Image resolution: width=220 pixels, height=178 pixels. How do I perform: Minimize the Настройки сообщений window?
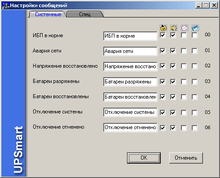pyautogui.click(x=198, y=5)
